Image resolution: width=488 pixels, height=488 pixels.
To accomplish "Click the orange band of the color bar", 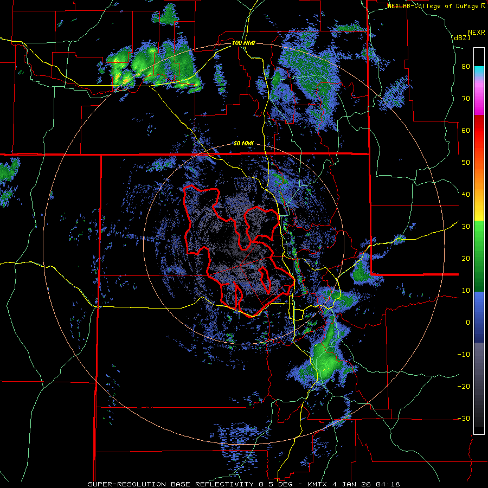I will (479, 179).
